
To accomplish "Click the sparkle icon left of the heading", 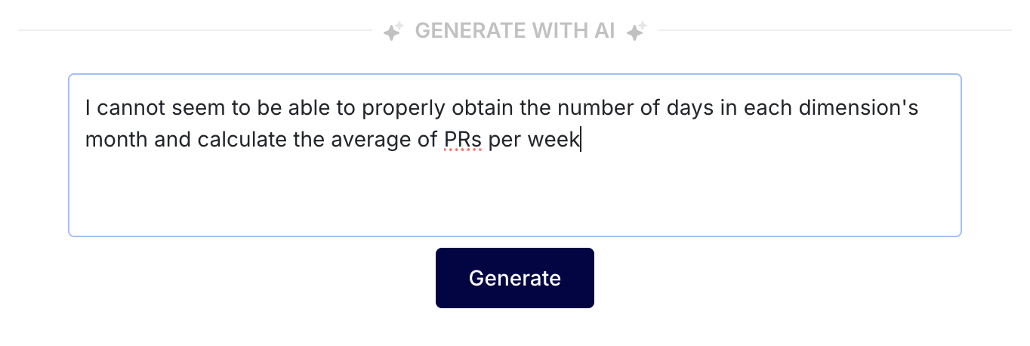I will point(393,32).
